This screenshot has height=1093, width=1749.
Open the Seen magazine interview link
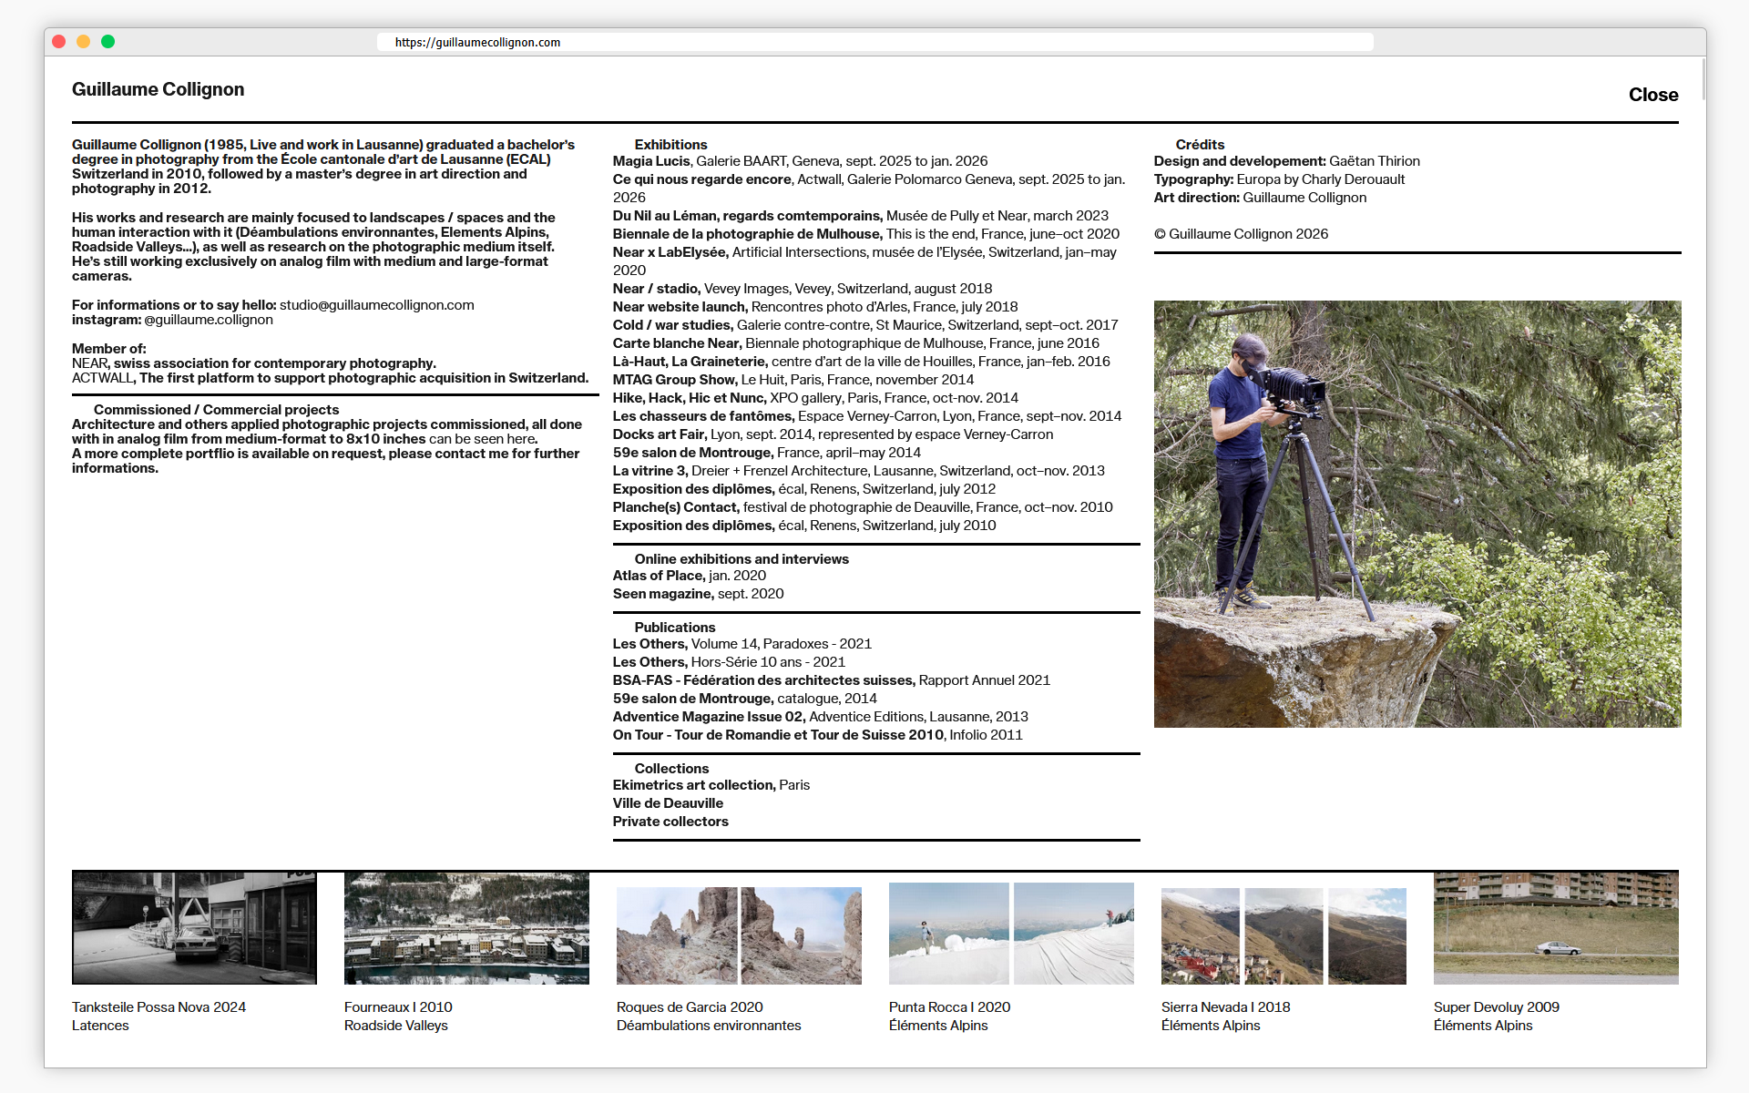click(x=662, y=594)
